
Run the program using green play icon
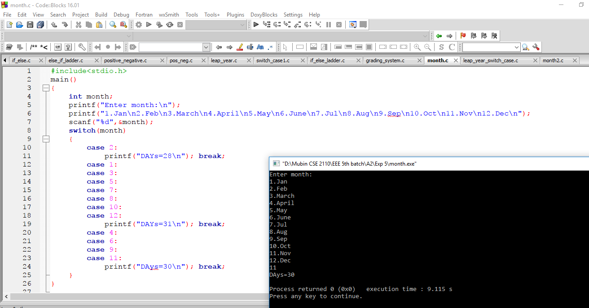pyautogui.click(x=149, y=25)
